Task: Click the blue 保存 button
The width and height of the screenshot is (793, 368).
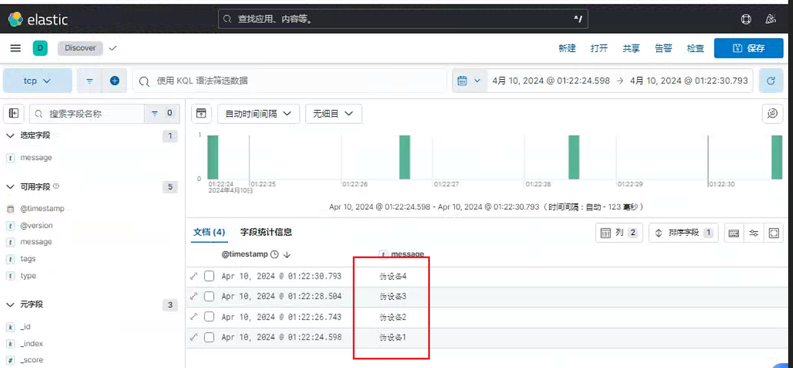Action: pos(748,48)
